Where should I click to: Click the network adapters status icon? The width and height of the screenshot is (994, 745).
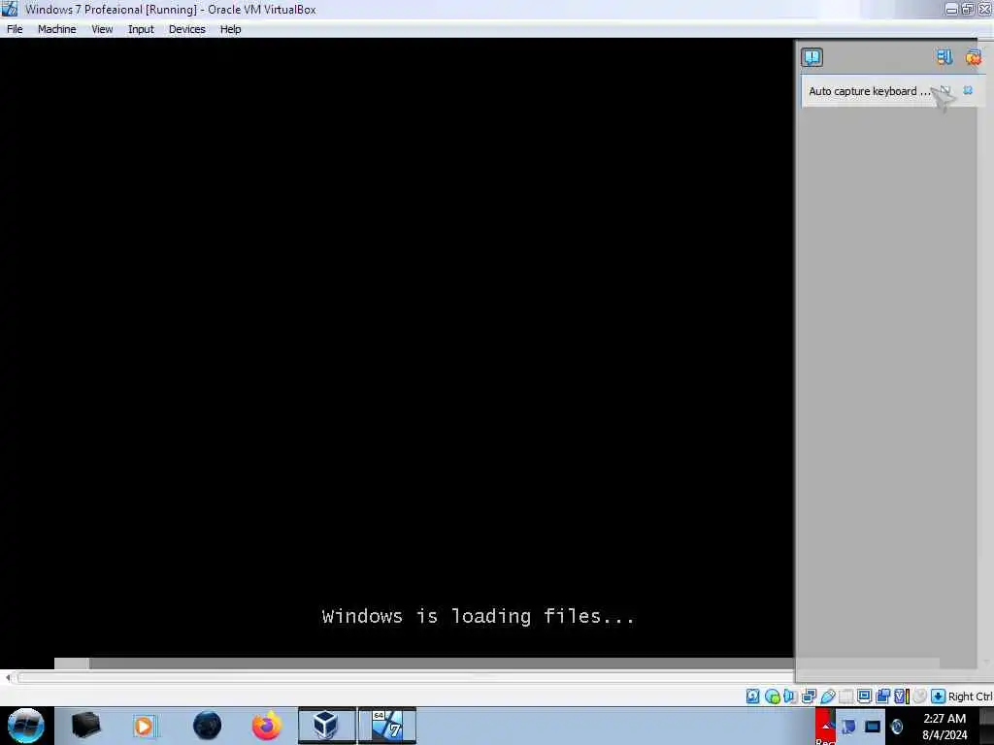click(809, 696)
